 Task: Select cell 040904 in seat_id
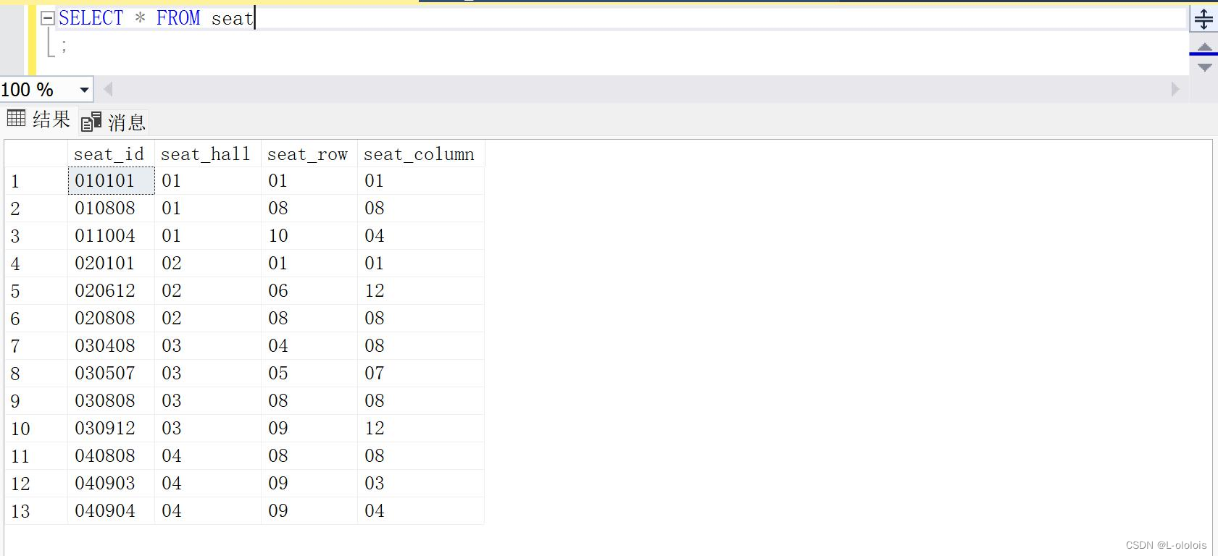111,511
